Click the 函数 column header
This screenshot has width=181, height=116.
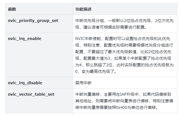(12, 9)
